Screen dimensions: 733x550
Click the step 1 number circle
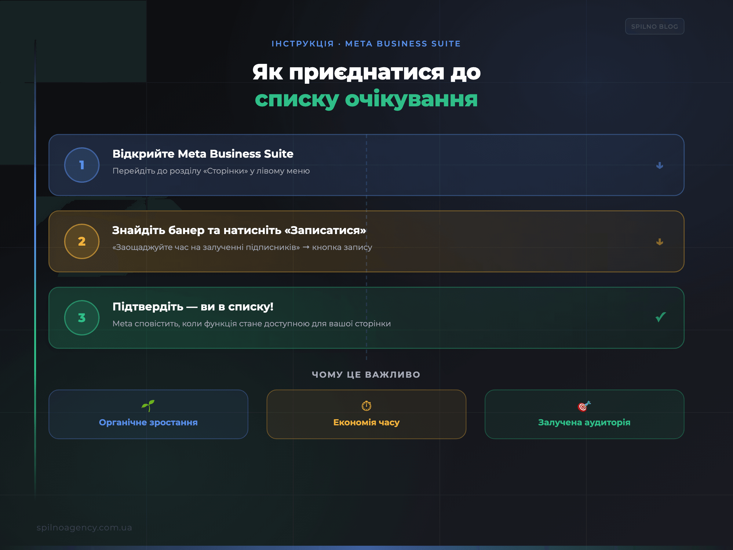[82, 165]
